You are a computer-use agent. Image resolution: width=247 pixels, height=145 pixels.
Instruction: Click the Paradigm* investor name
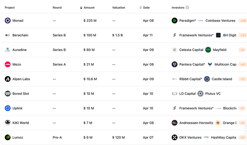(x=188, y=21)
